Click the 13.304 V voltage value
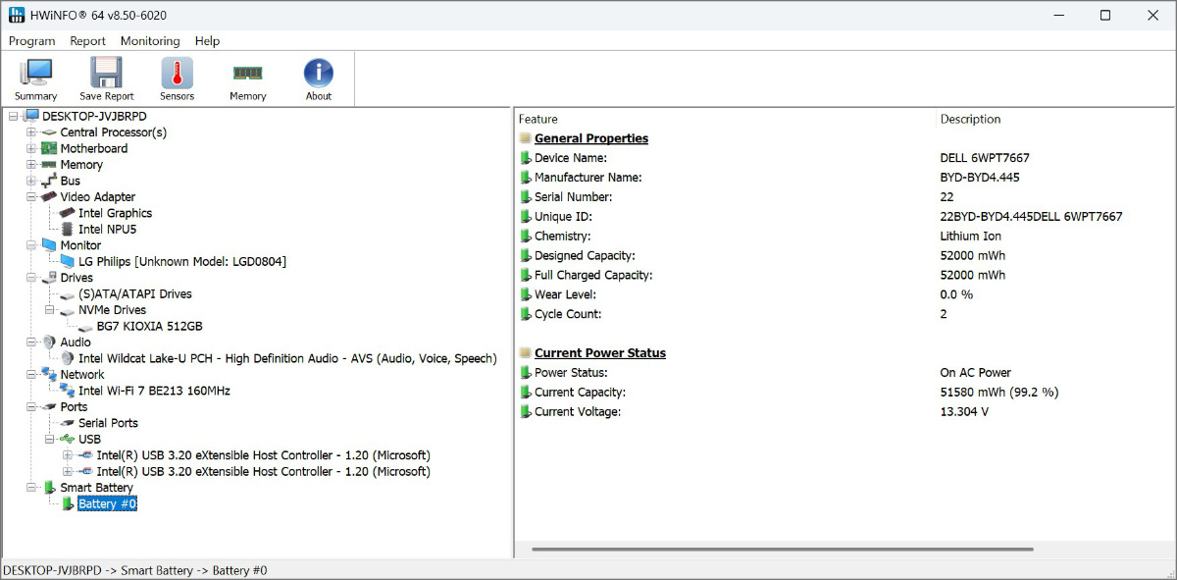 [964, 411]
